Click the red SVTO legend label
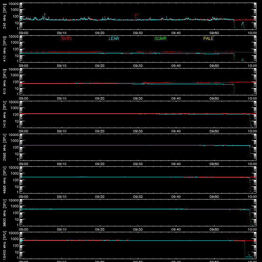Image resolution: width=262 pixels, height=262 pixels. 66,38
